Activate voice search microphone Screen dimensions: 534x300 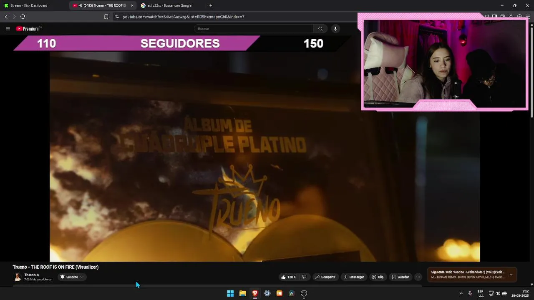pos(335,29)
